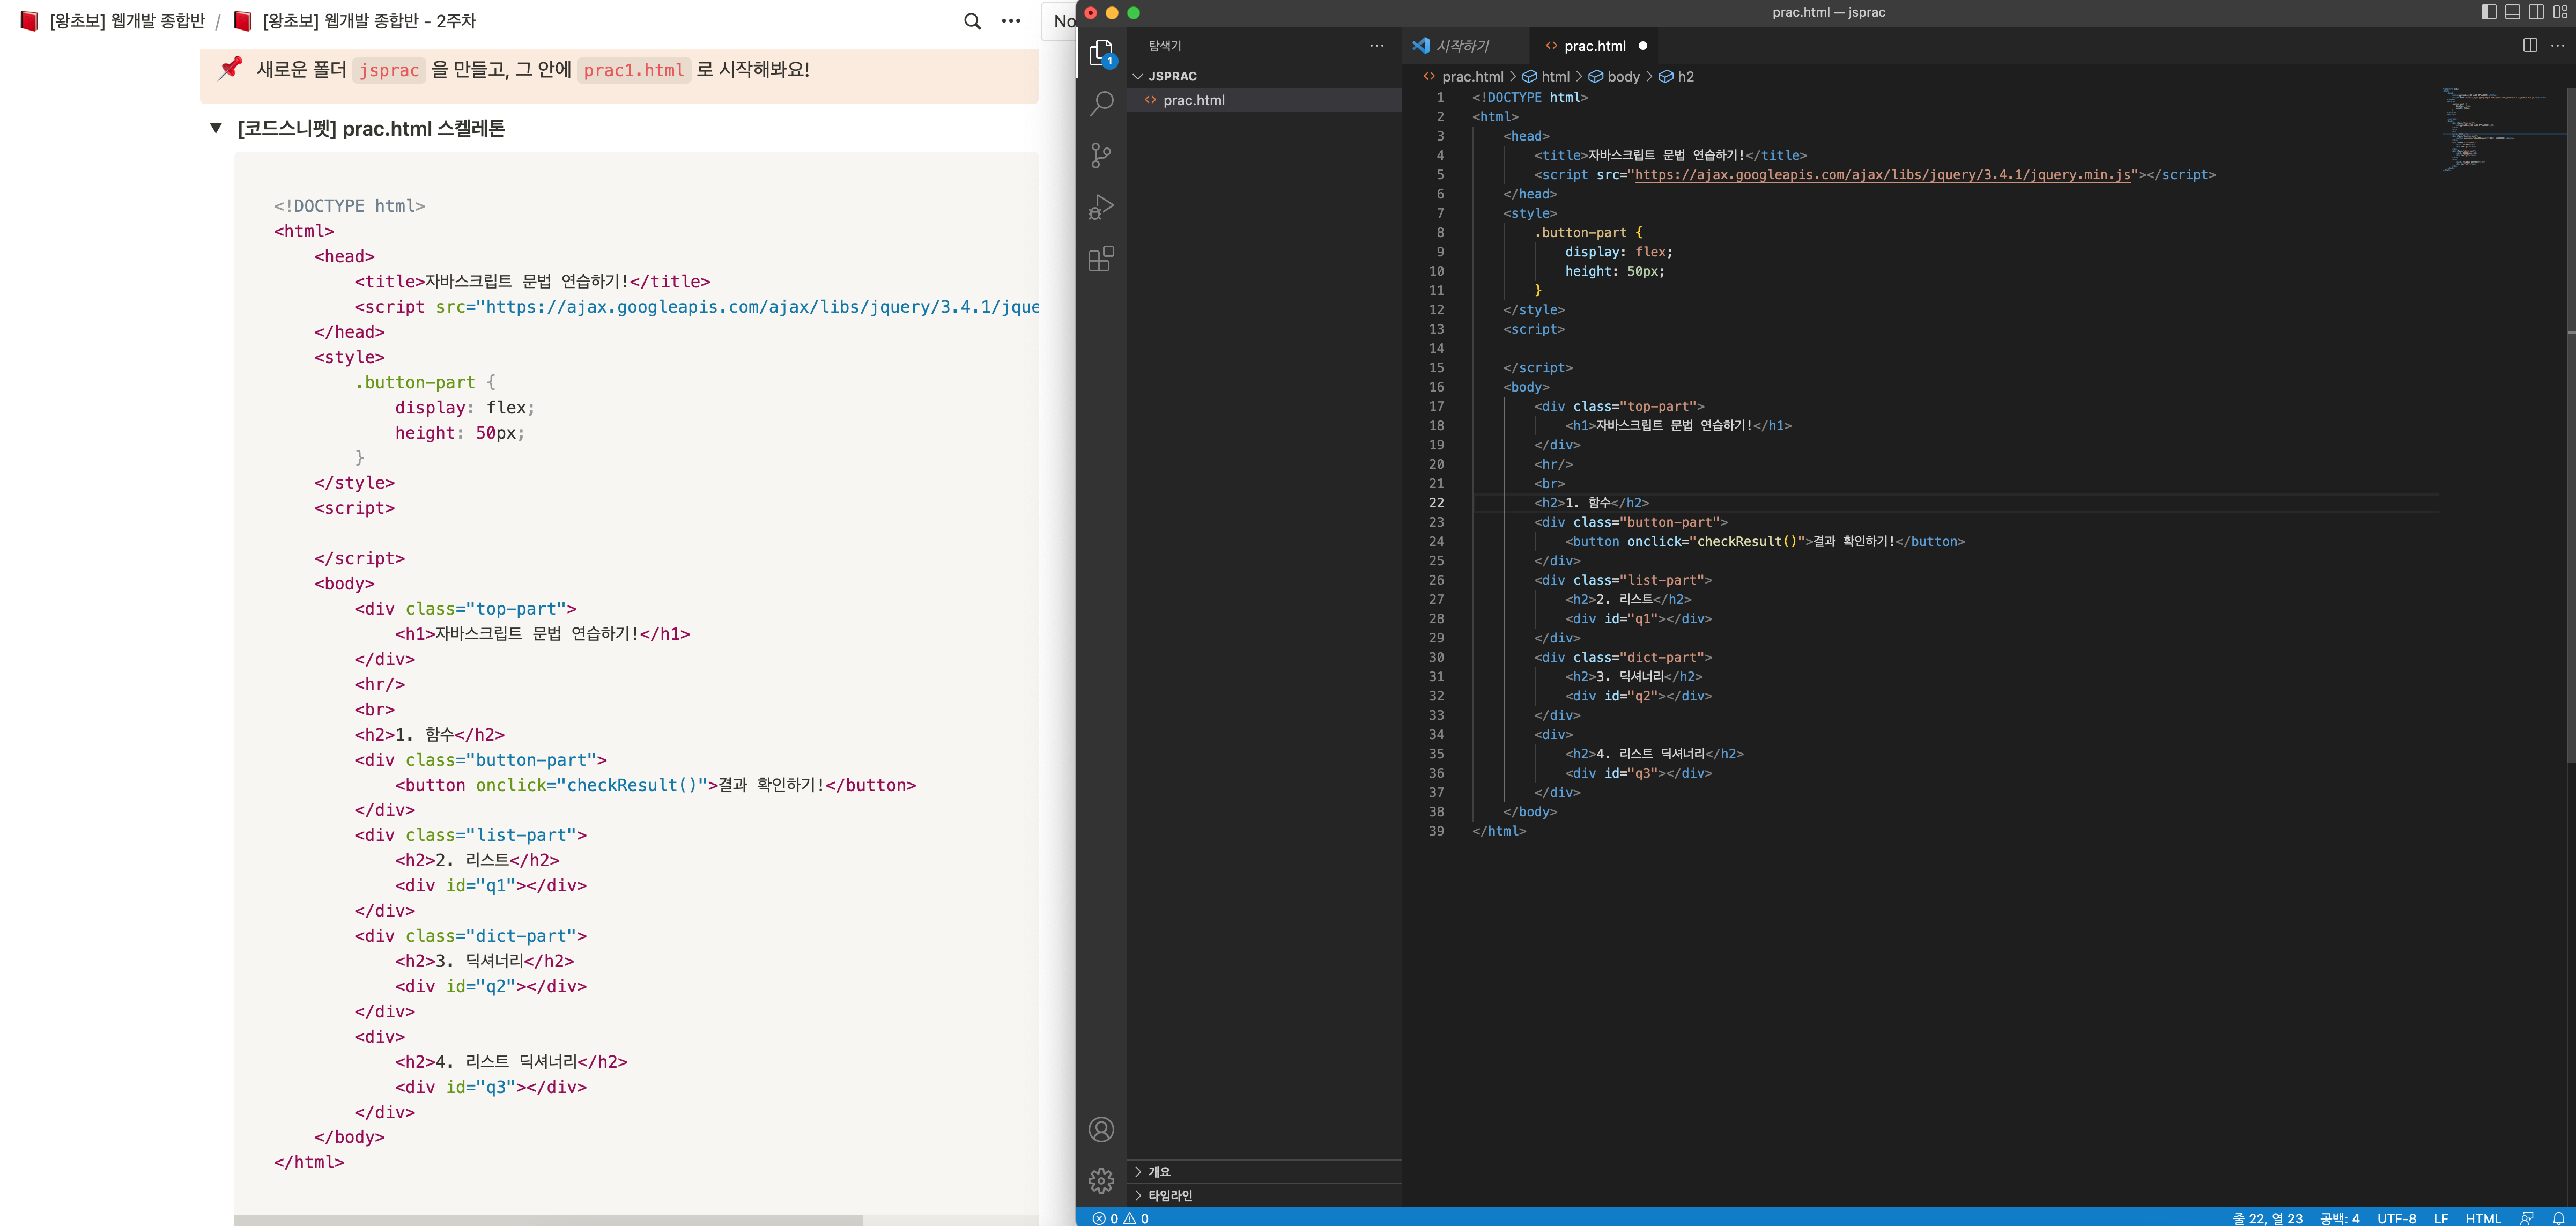Click the <body> tag on editor line 16
Screen dimensions: 2576x1226
coord(1526,387)
